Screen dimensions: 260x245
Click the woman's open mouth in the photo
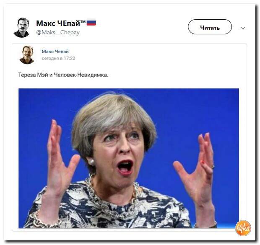125,166
